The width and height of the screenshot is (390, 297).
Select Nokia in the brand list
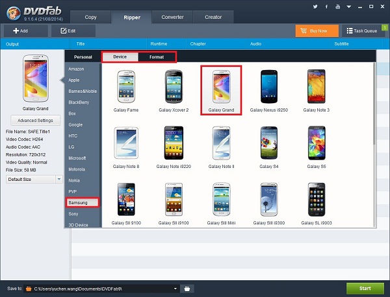click(x=74, y=180)
